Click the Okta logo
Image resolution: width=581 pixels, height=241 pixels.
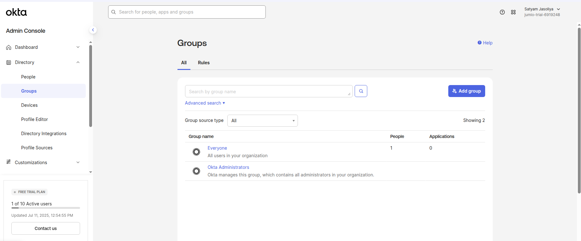(16, 12)
